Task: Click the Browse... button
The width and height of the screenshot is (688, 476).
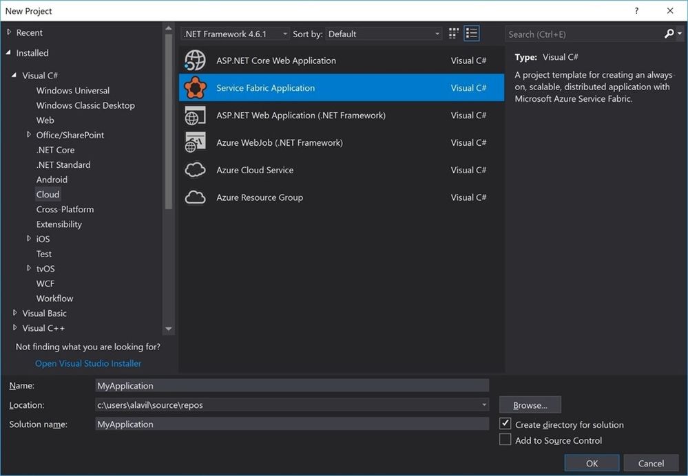Action: click(530, 405)
